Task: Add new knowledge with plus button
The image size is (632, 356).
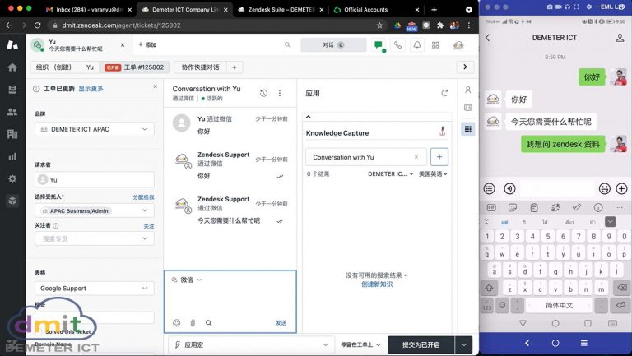Action: [x=439, y=157]
